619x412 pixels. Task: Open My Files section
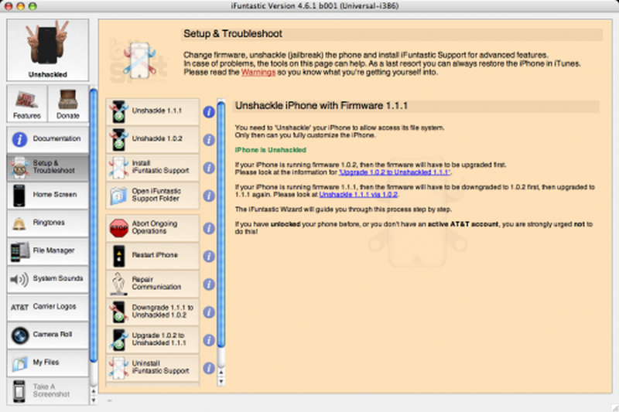[x=47, y=363]
